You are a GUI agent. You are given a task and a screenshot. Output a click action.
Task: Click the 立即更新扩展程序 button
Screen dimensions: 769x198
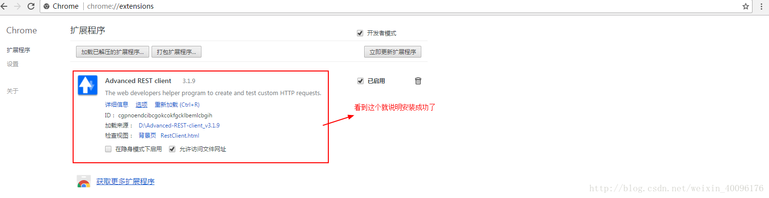[393, 52]
